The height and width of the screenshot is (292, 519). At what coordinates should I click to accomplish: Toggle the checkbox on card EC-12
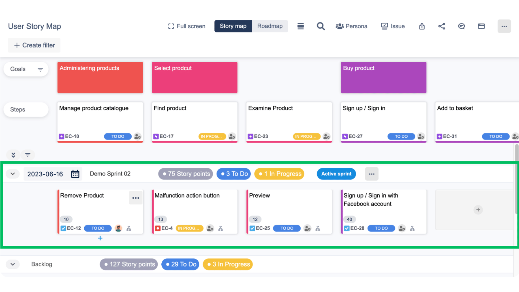tap(63, 228)
